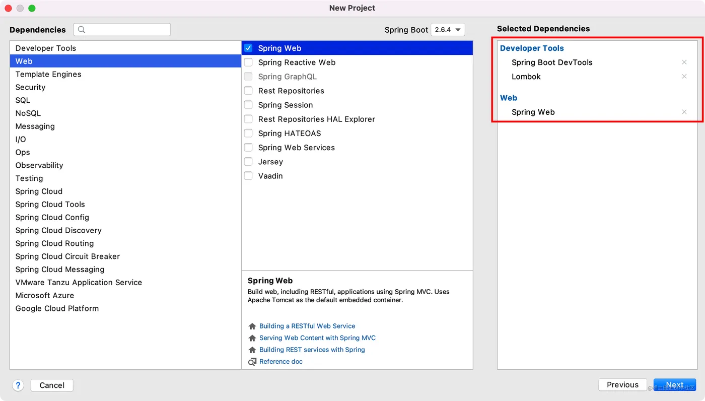This screenshot has width=705, height=401.
Task: Click the green macOS zoom window button
Action: tap(32, 8)
